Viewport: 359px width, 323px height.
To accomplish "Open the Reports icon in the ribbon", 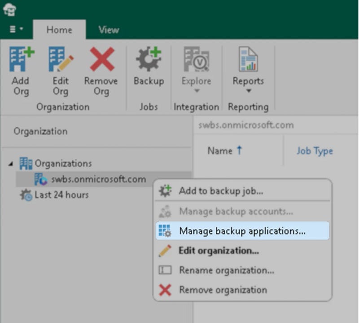I will (x=248, y=60).
